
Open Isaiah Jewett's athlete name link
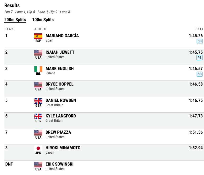coord(60,52)
